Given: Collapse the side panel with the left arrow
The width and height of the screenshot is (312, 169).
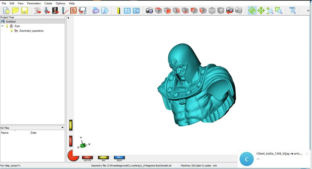Looking at the screenshot, I should coord(68,18).
